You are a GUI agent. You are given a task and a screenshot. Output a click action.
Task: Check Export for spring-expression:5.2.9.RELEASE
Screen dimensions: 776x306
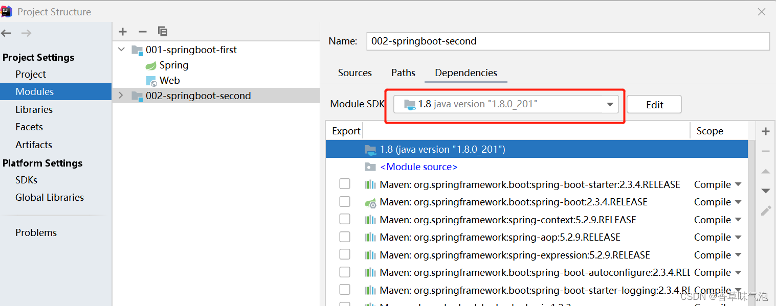345,254
